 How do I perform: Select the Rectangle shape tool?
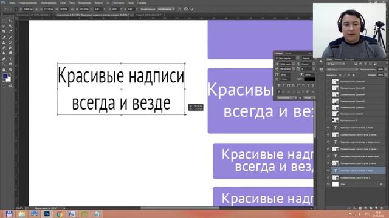coord(10,64)
